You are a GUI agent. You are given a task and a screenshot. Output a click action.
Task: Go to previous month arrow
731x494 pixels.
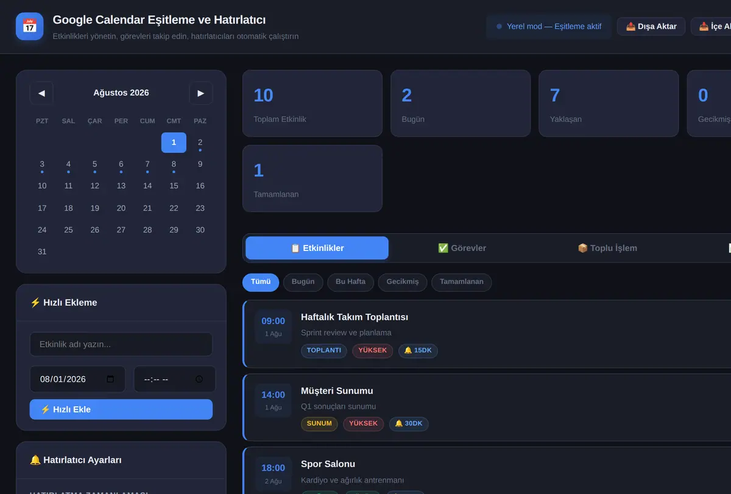pyautogui.click(x=41, y=93)
